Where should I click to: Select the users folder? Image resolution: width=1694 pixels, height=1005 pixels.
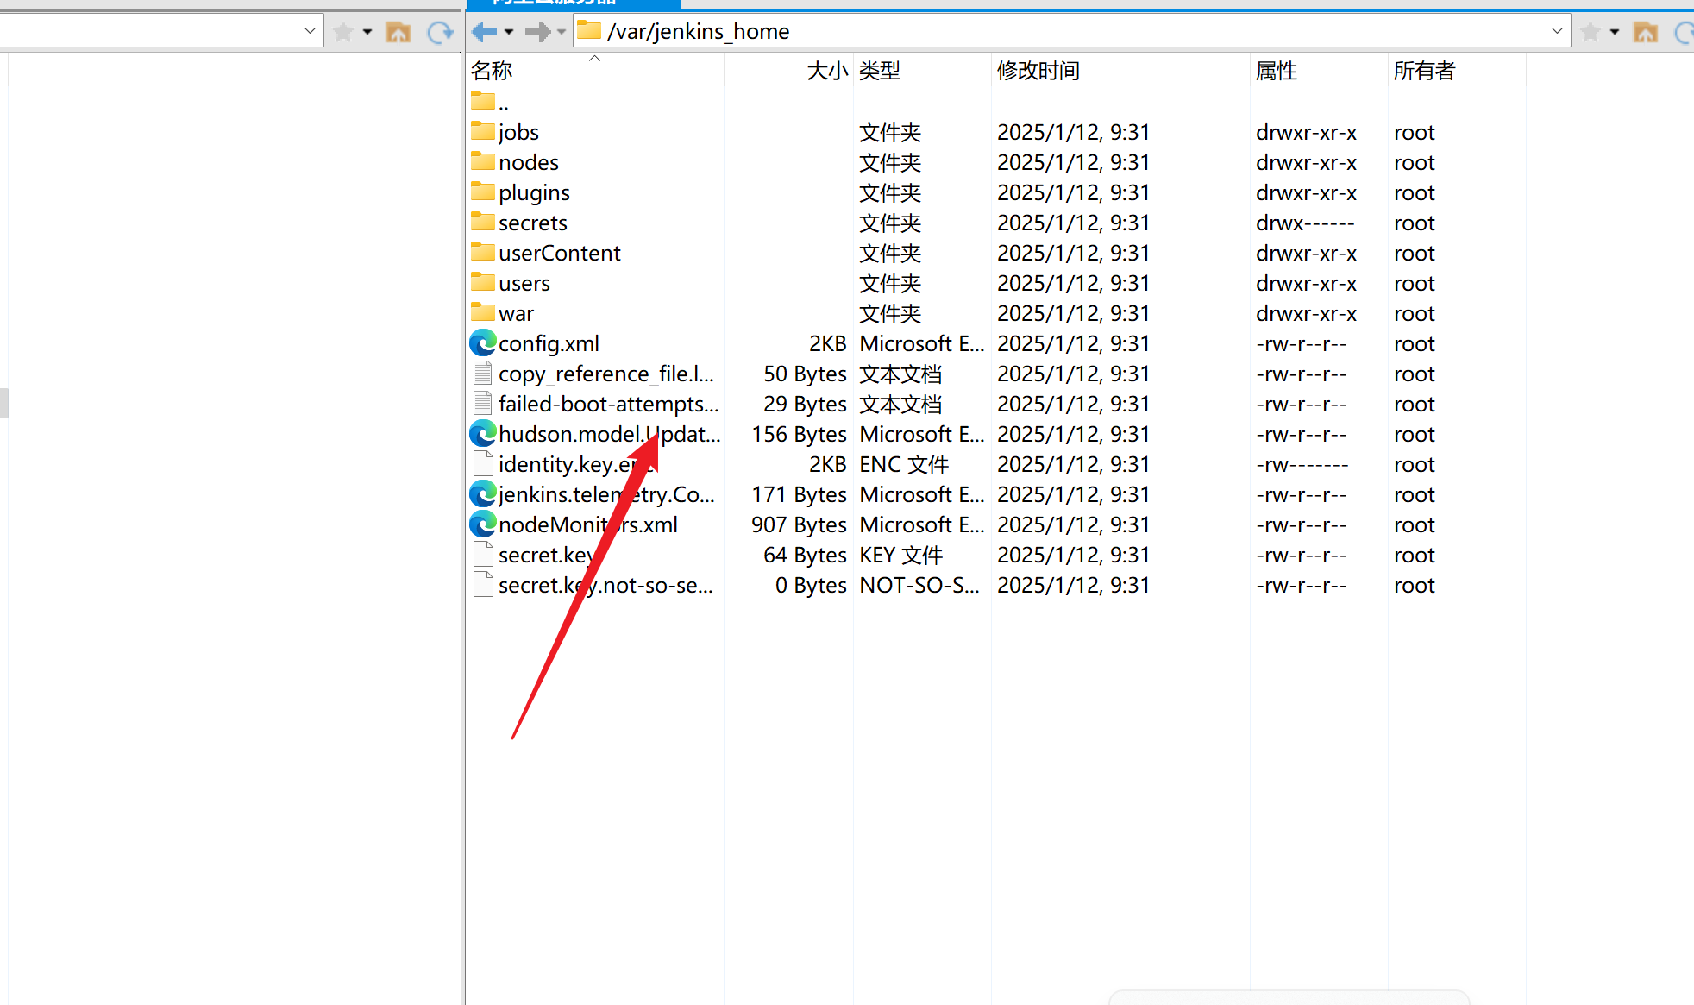click(x=511, y=283)
